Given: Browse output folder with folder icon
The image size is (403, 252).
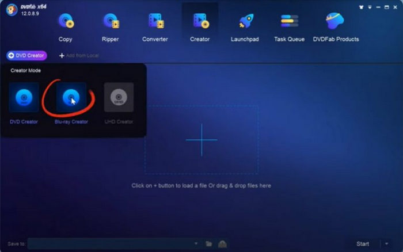Looking at the screenshot, I should [208, 243].
